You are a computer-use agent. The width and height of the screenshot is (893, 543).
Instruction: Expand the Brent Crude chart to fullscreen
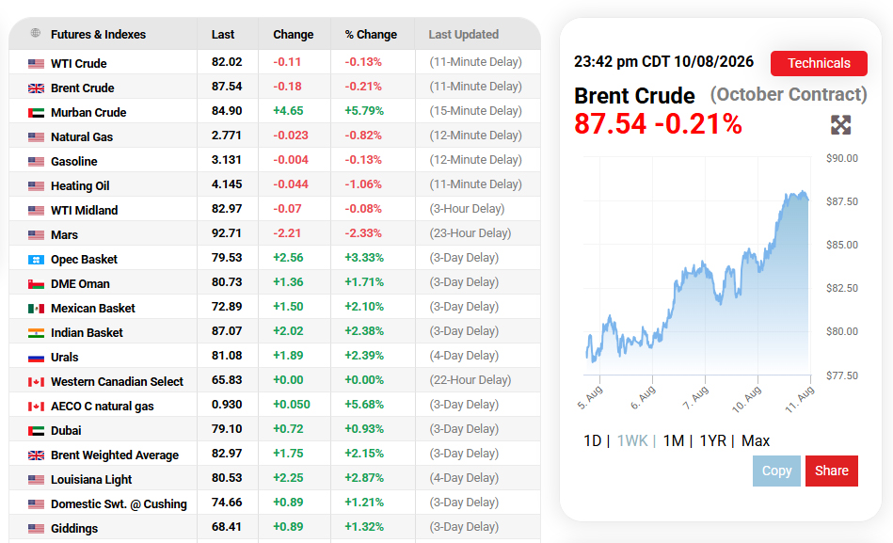click(840, 125)
